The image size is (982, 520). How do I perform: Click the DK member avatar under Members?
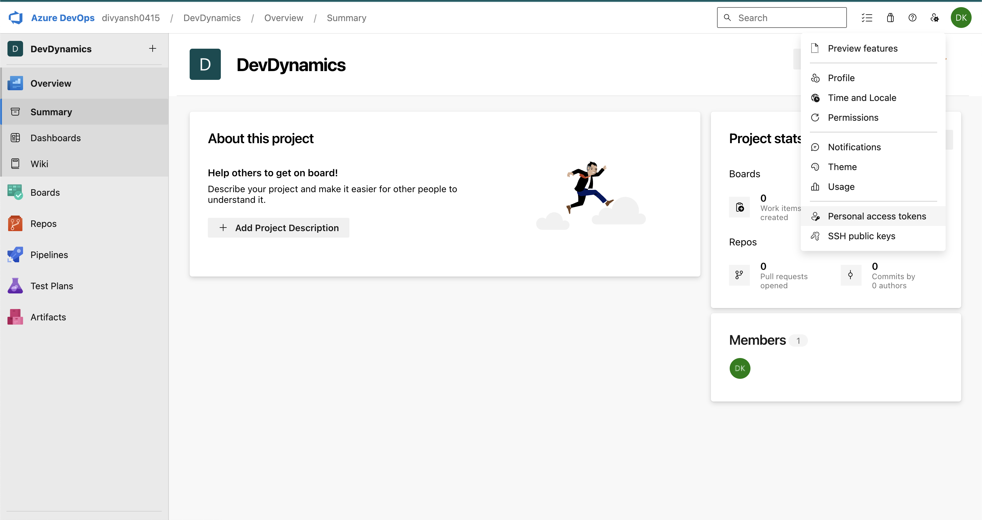pos(740,368)
